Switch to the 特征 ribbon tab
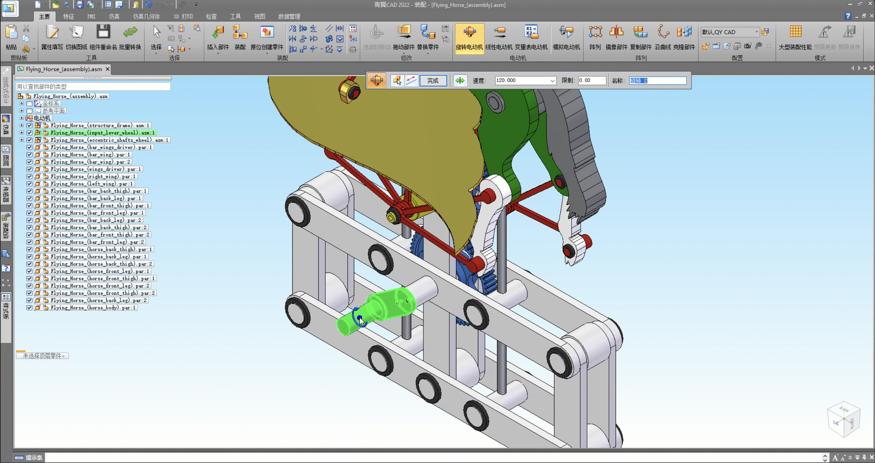875x463 pixels. coord(68,16)
